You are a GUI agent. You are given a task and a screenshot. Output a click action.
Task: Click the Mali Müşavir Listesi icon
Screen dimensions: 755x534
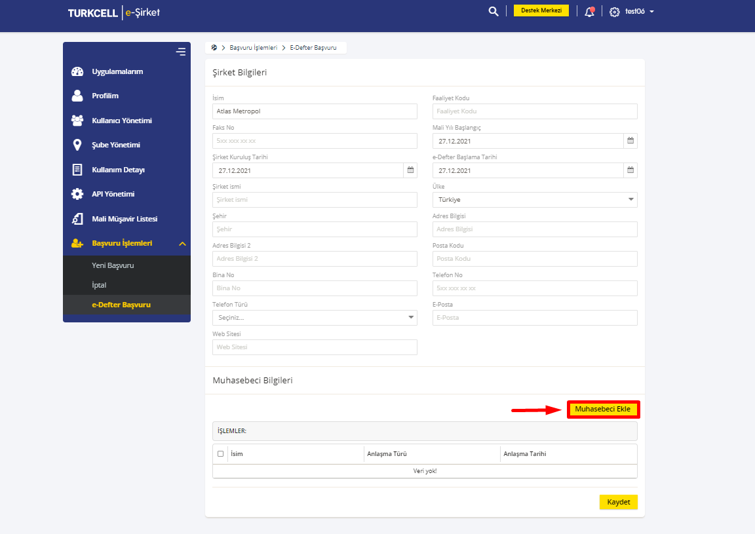click(x=77, y=219)
